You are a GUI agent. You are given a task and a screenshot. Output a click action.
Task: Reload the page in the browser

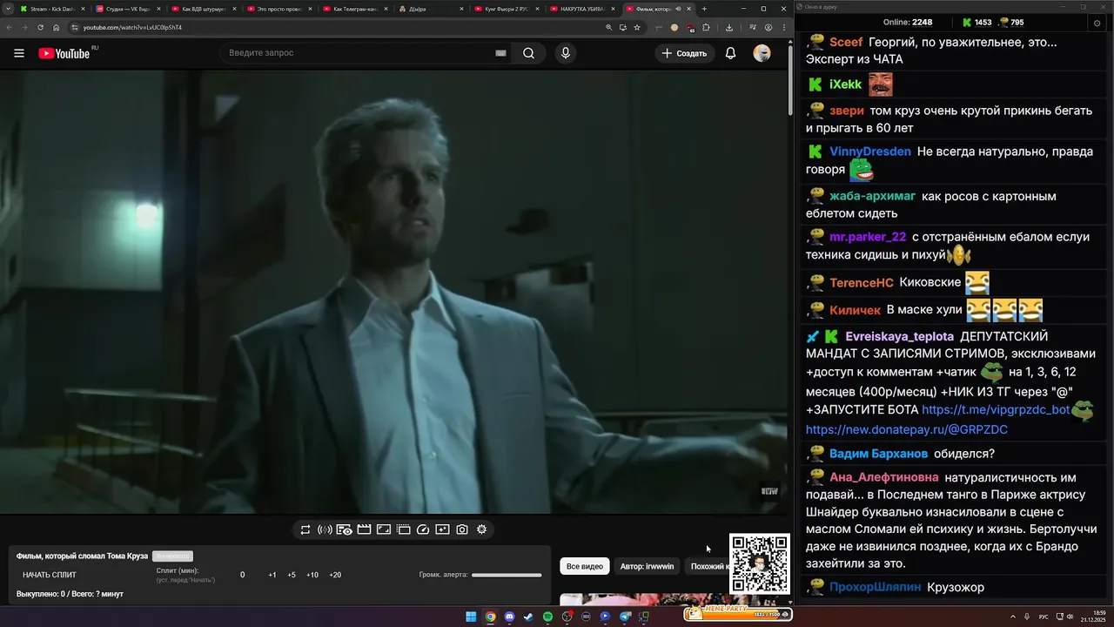tap(41, 27)
